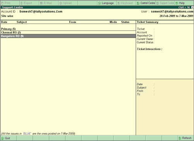This screenshot has height=141, width=194.
Task: Click the Reported On field label
Action: [x=144, y=36]
